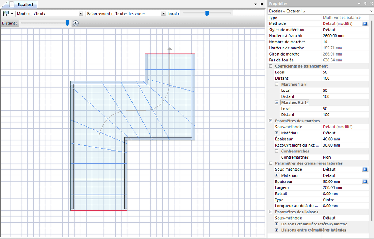Collapse Coefficients de balancement section
This screenshot has height=239, width=374.
271,66
